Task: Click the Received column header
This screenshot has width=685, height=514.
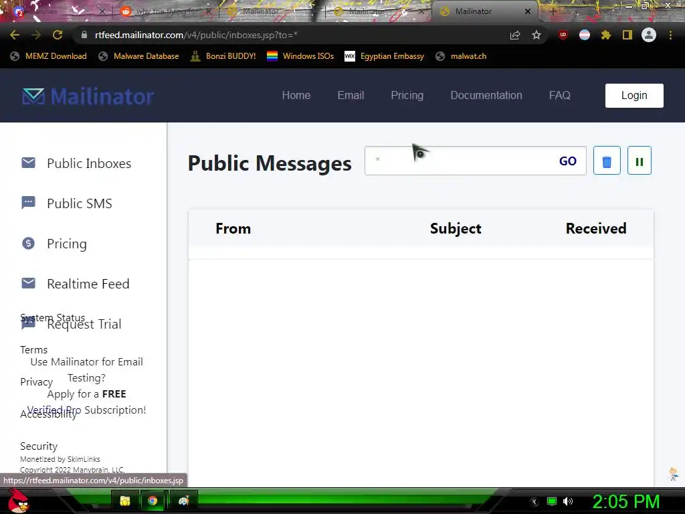Action: (x=596, y=228)
